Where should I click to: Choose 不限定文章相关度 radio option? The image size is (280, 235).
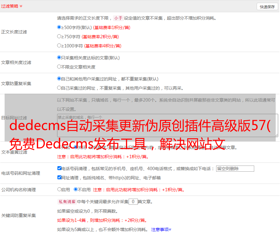point(59,67)
